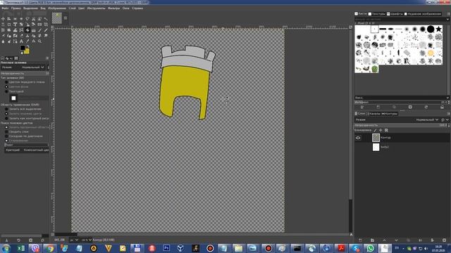
Task: Choose foreground color fill type
Action: pyautogui.click(x=6, y=82)
